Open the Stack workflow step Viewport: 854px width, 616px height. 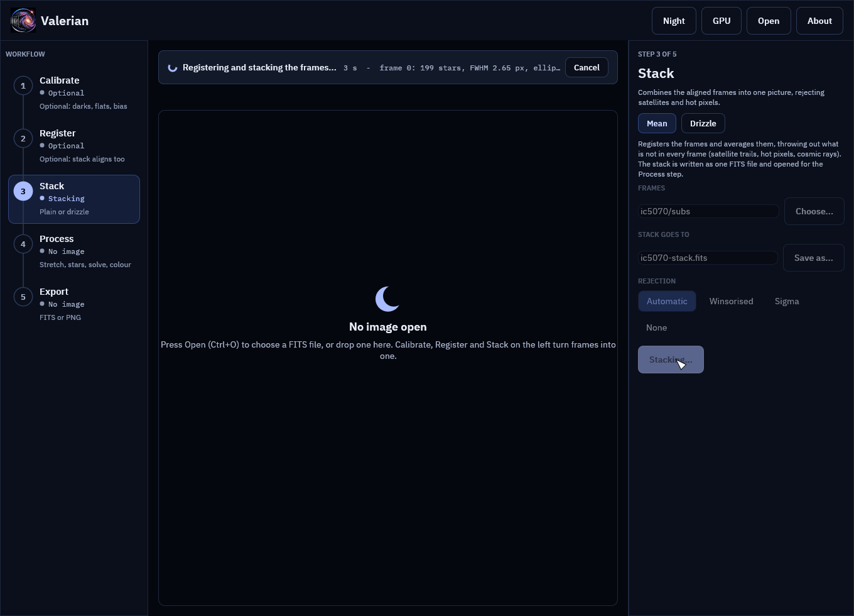[x=74, y=199]
